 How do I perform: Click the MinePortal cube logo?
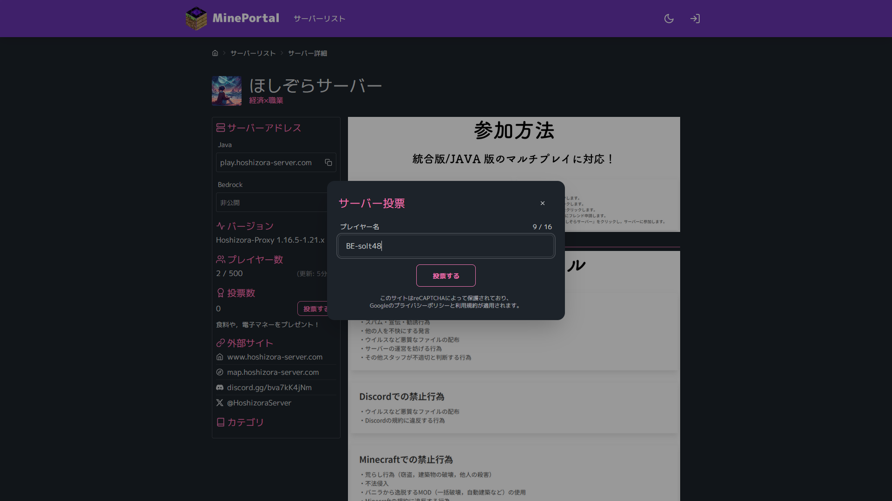click(x=196, y=19)
